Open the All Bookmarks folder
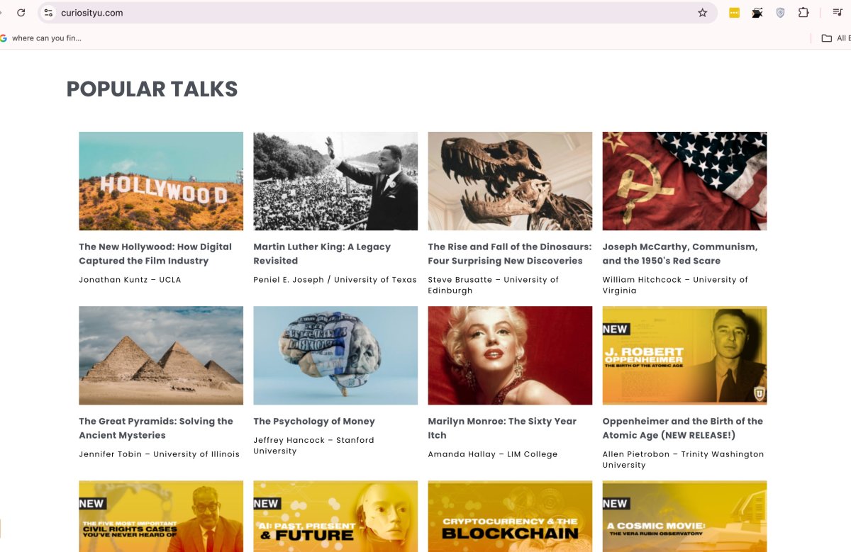The width and height of the screenshot is (851, 552). [x=835, y=38]
